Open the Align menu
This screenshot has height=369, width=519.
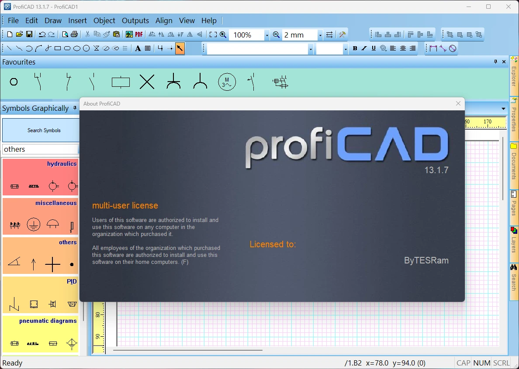click(164, 20)
